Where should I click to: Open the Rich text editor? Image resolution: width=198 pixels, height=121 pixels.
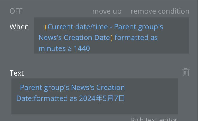[154, 119]
